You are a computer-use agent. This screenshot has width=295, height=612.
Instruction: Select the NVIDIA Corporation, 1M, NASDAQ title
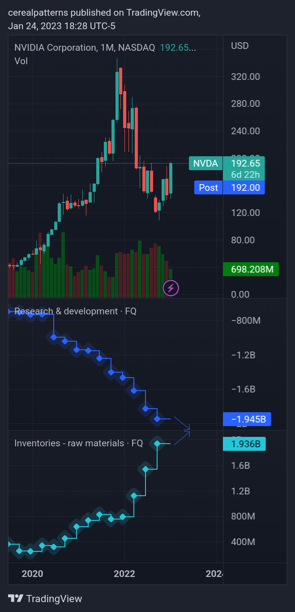[85, 48]
